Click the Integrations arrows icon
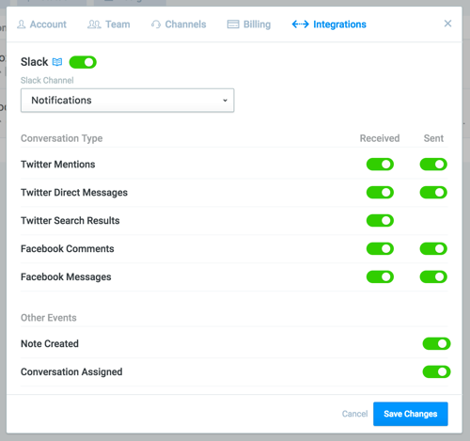 [300, 24]
